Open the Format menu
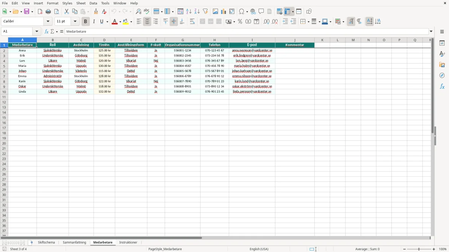 tap(52, 3)
